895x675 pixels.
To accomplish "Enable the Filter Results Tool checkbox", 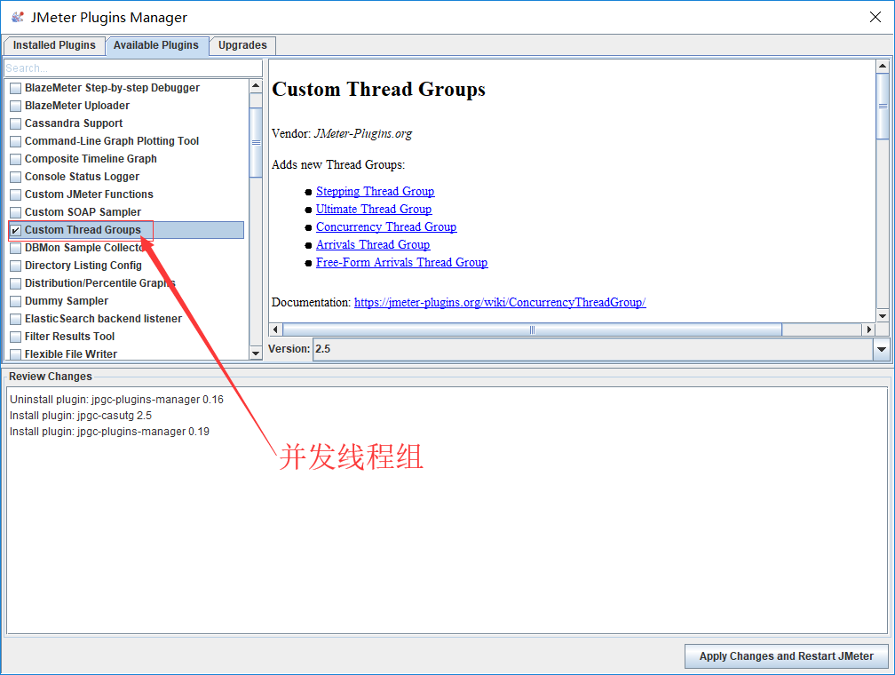I will click(15, 337).
